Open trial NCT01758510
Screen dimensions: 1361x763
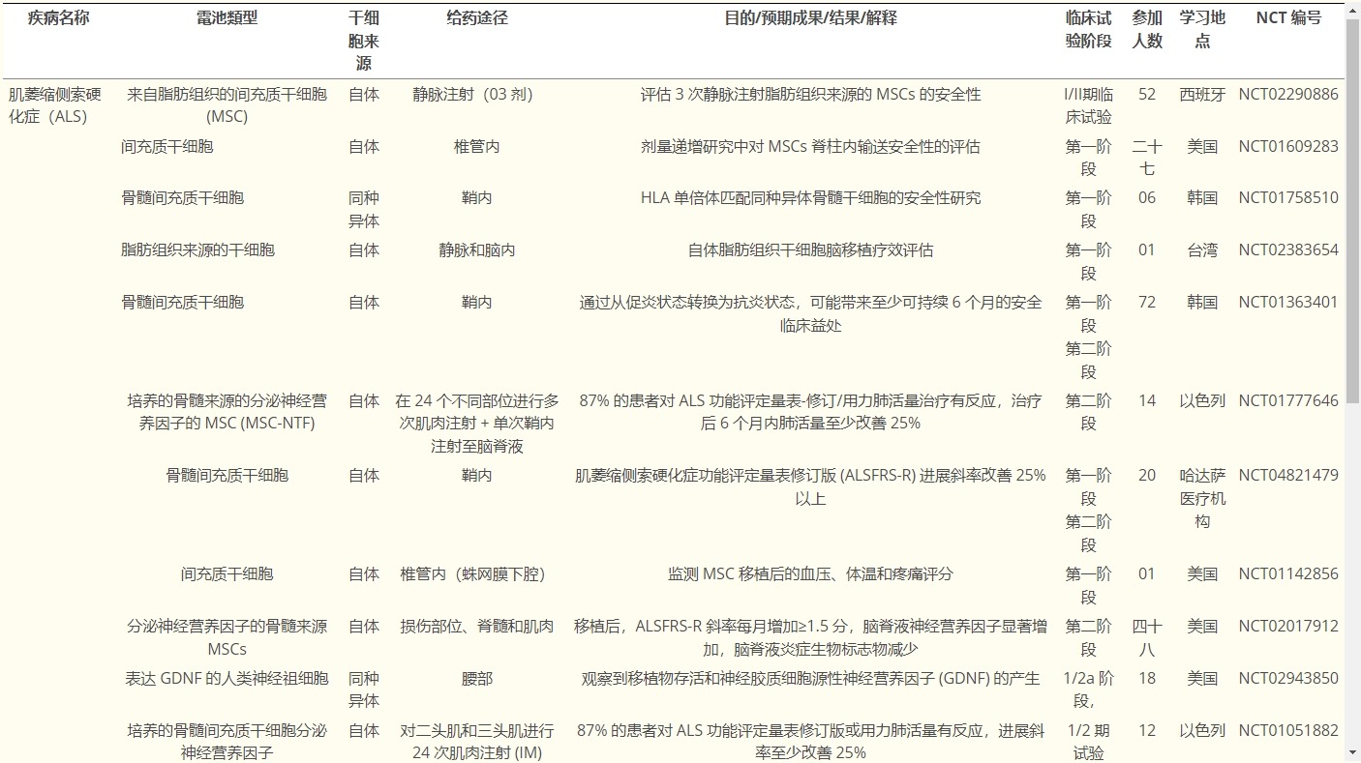click(1287, 197)
